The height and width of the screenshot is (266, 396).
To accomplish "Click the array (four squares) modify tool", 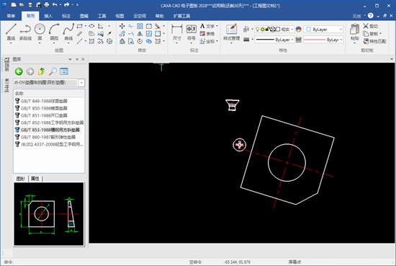I will (x=140, y=26).
